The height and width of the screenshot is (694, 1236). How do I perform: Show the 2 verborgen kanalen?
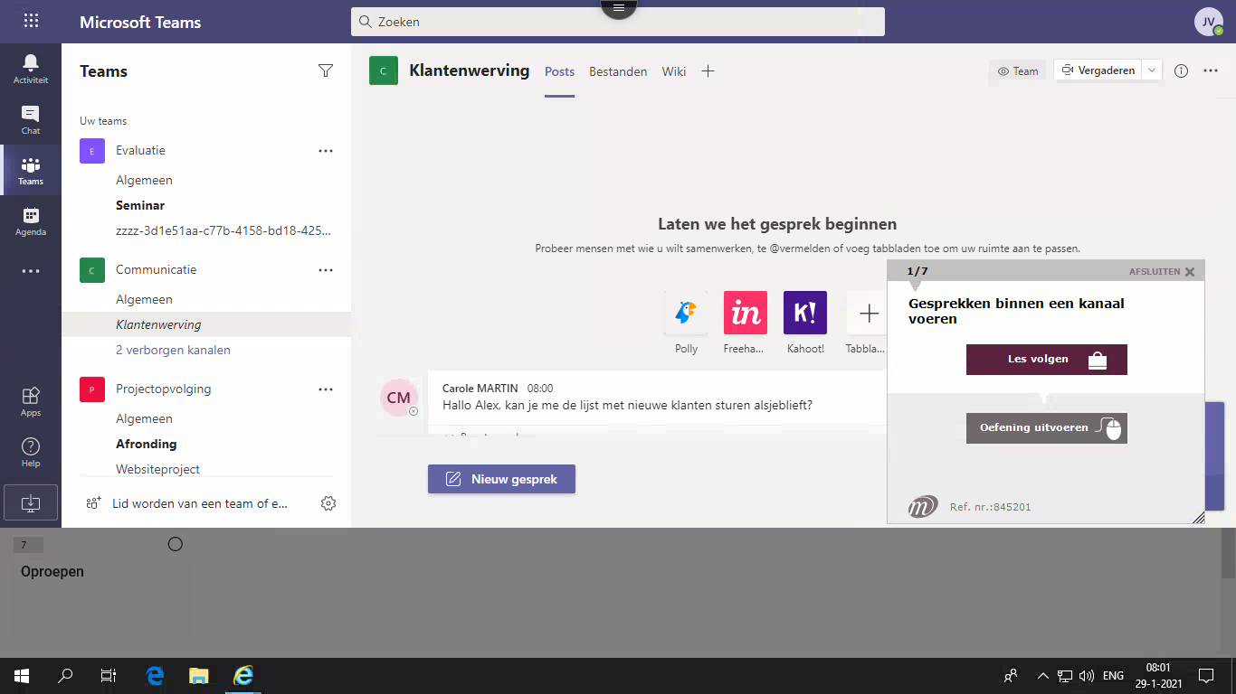coord(172,350)
